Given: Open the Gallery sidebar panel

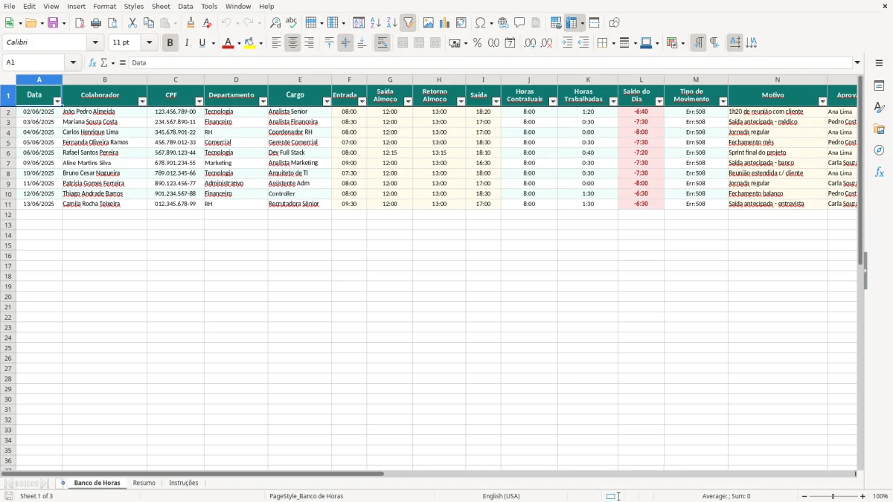Looking at the screenshot, I should coord(879,129).
